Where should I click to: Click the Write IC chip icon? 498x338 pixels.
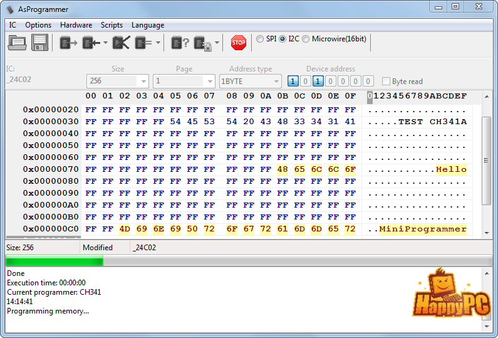(91, 43)
